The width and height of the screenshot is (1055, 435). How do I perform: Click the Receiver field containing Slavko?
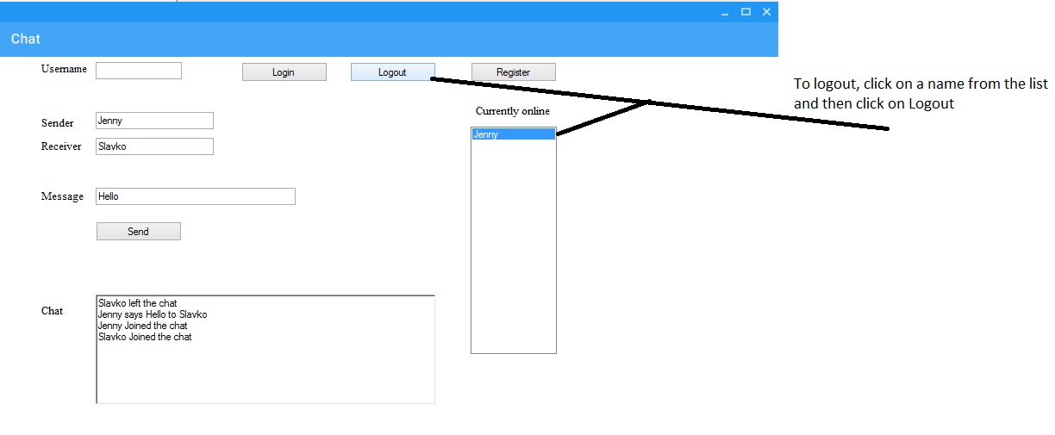coord(154,146)
